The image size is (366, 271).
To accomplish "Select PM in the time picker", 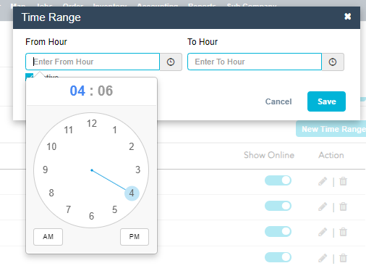I will tap(135, 237).
